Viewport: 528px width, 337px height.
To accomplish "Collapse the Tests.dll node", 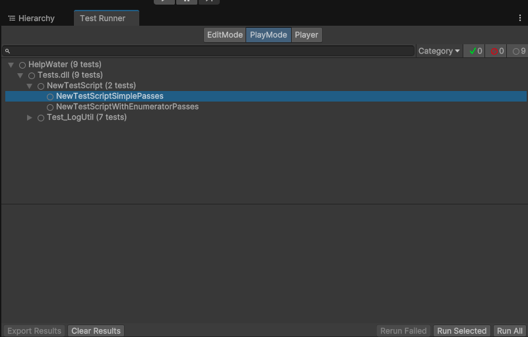I will pyautogui.click(x=20, y=75).
